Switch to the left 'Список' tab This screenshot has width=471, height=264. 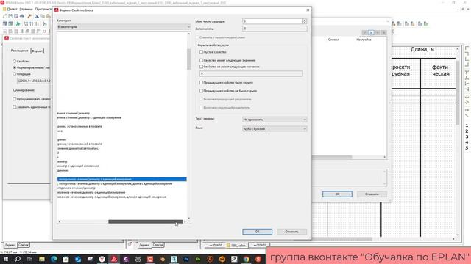pos(24,245)
